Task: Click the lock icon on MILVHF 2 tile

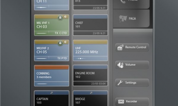Action: (x=60, y=43)
